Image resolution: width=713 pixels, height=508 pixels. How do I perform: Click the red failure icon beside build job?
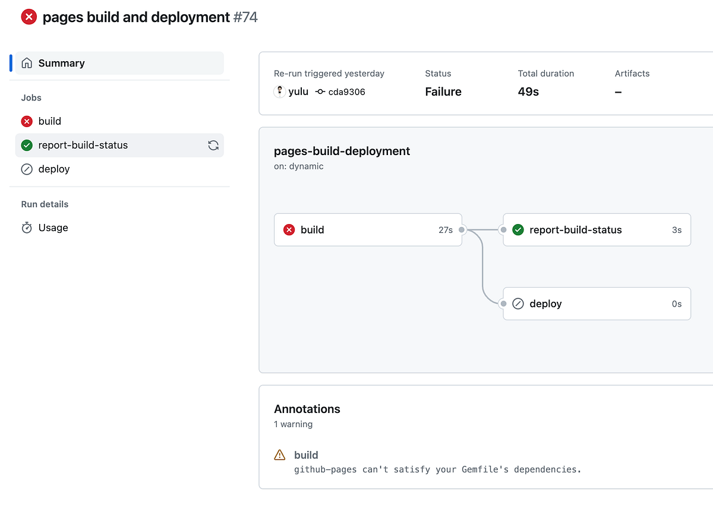[x=26, y=121]
